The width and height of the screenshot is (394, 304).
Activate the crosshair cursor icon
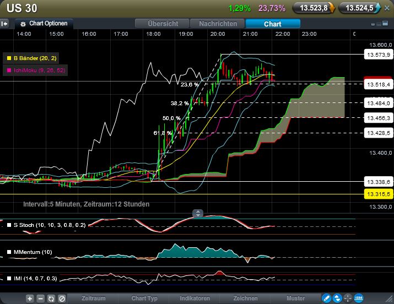(348, 298)
